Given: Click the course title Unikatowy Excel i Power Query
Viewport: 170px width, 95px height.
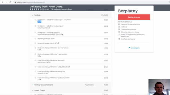Looking at the screenshot, I should point(46,7).
